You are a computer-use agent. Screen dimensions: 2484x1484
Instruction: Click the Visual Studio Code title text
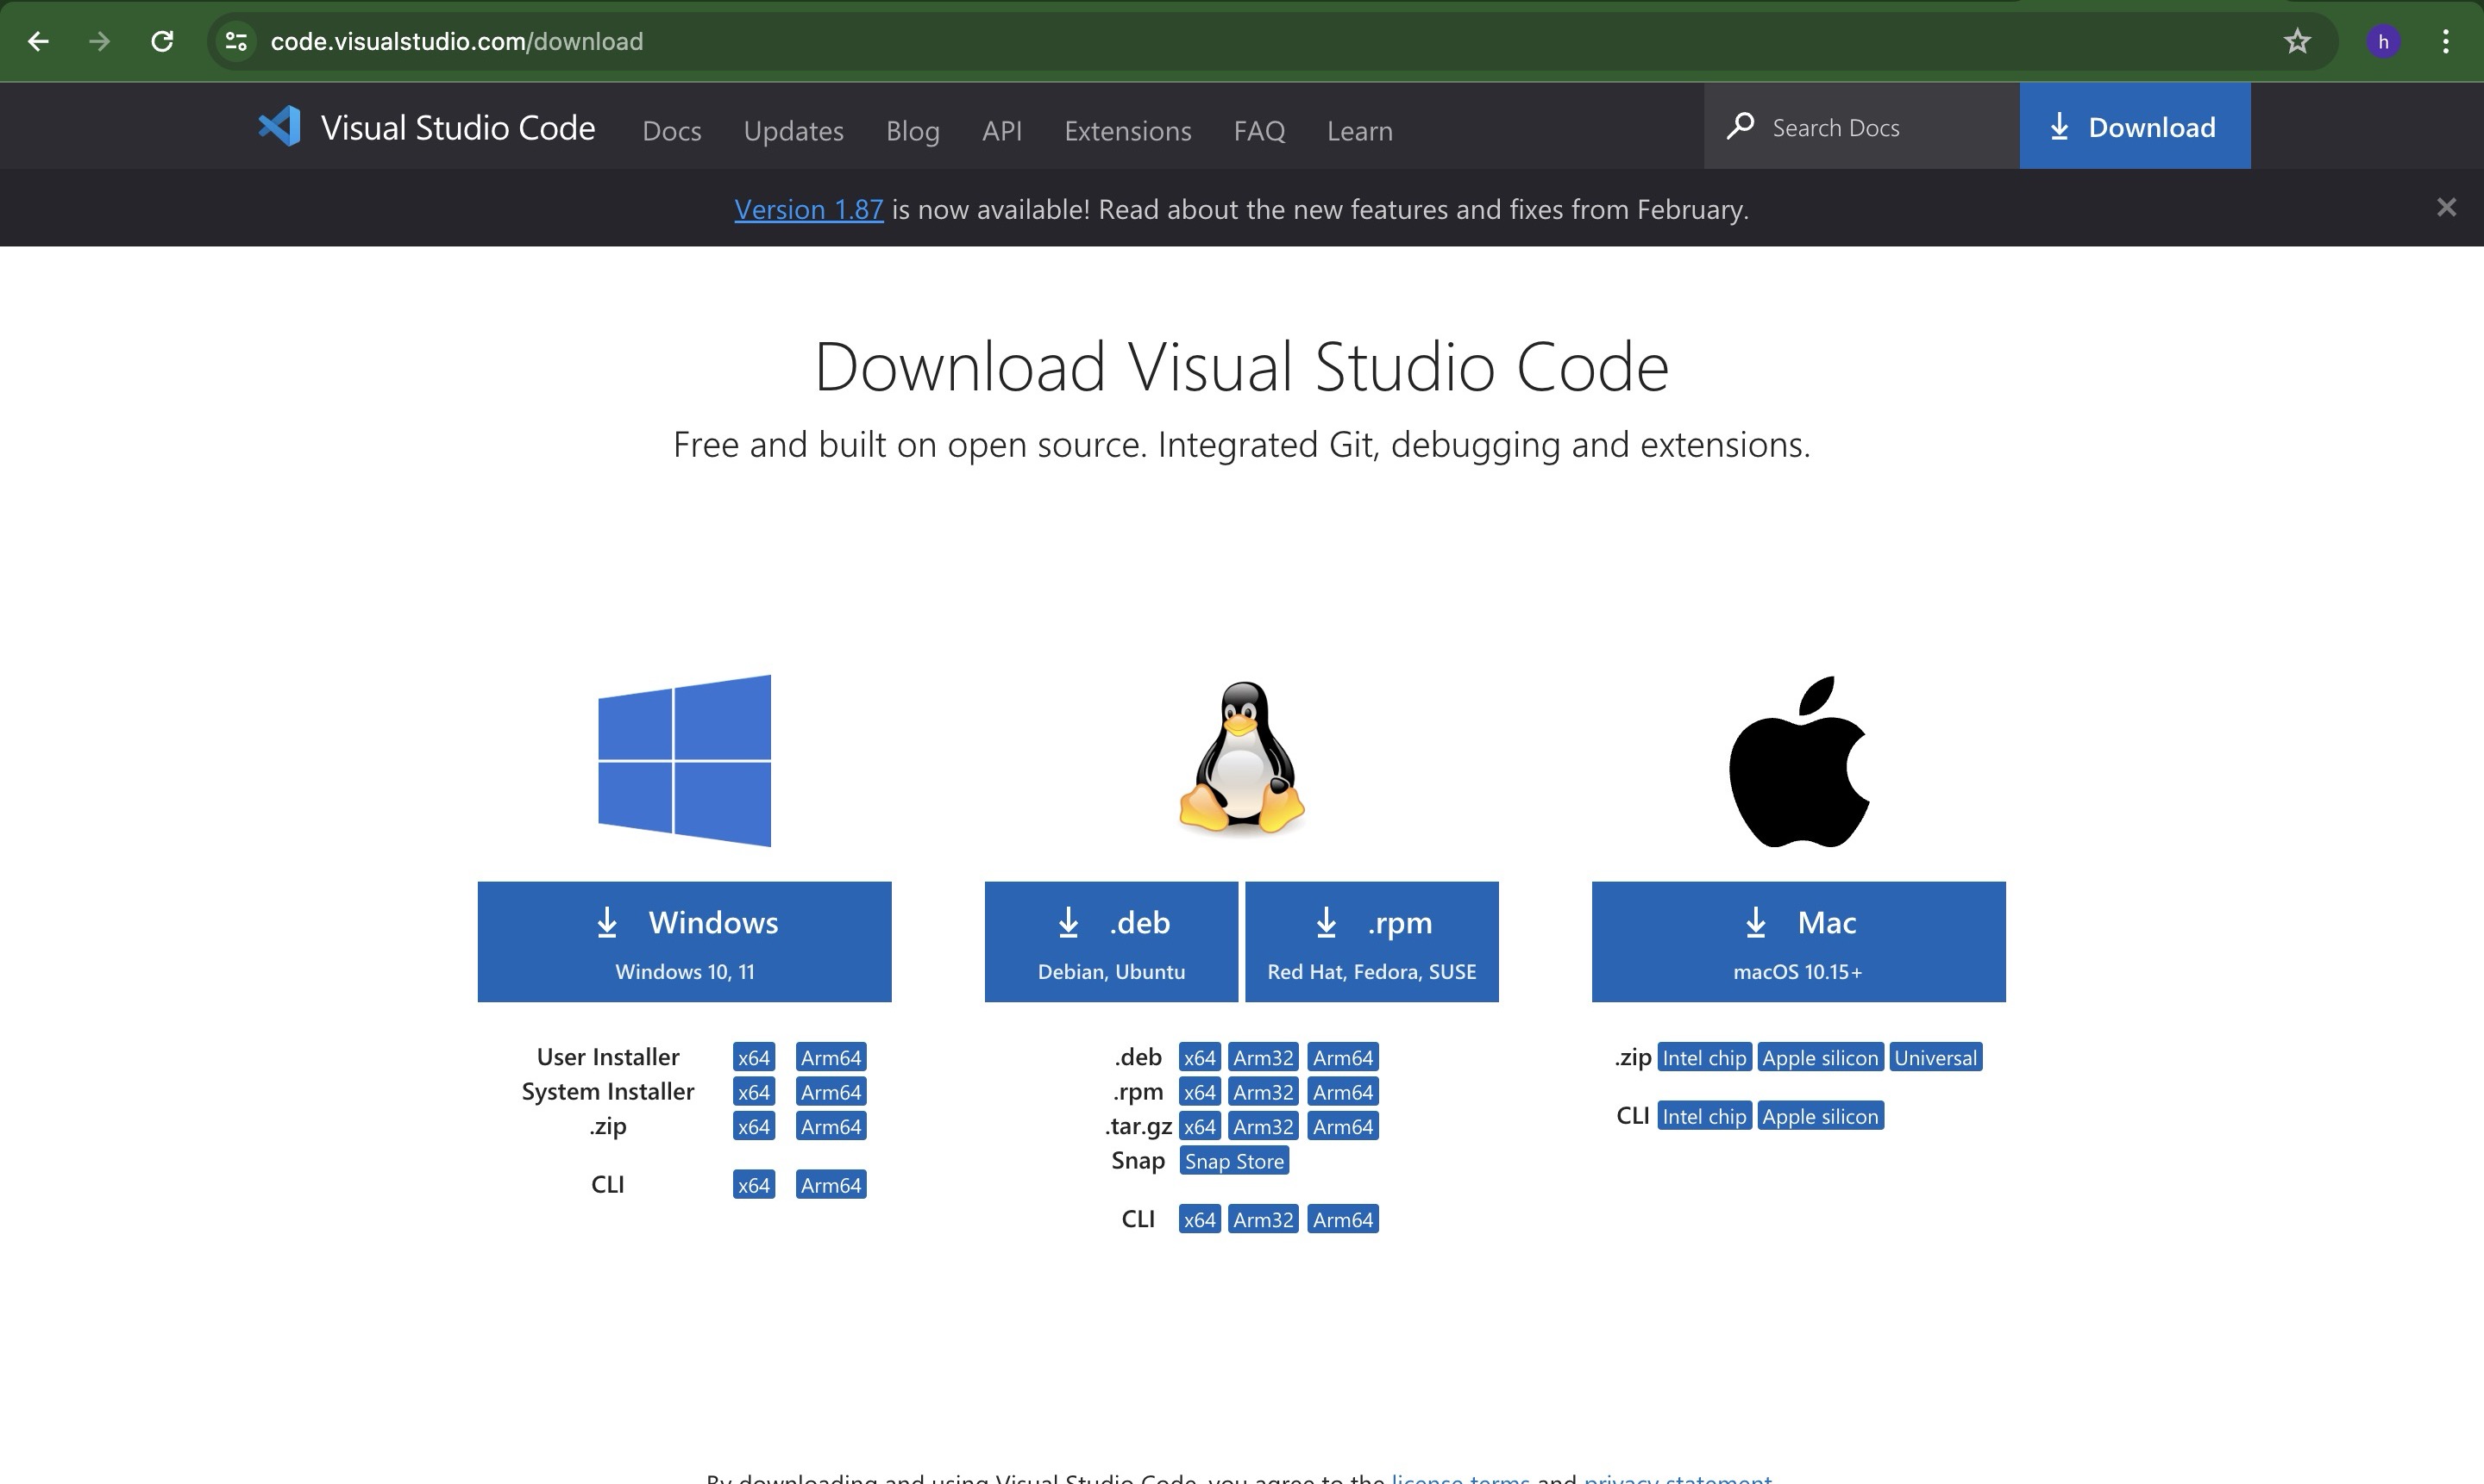(x=457, y=128)
